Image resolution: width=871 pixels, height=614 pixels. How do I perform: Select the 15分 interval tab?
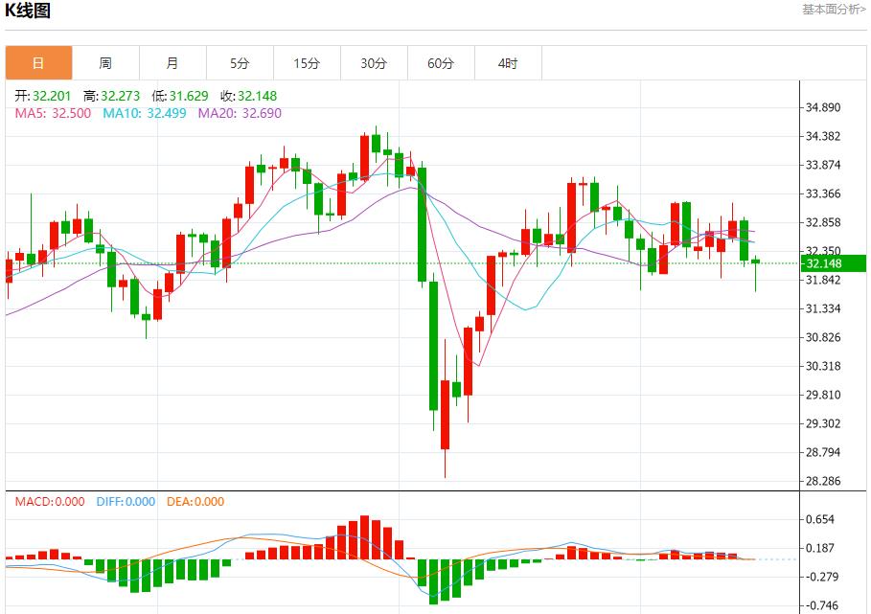point(307,63)
